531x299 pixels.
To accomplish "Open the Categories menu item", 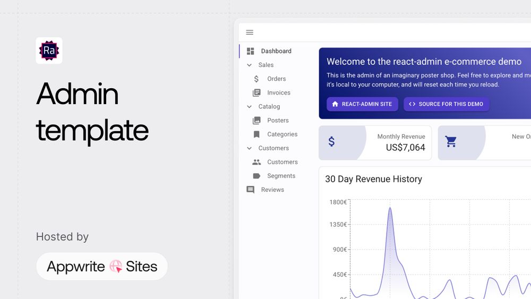I will click(x=282, y=134).
